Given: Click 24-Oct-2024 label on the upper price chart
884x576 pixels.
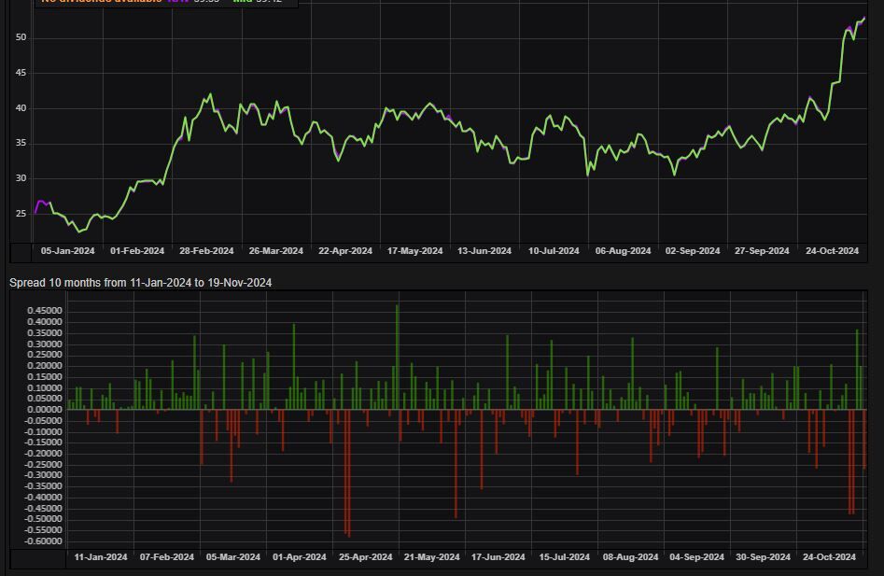Looking at the screenshot, I should (x=832, y=251).
